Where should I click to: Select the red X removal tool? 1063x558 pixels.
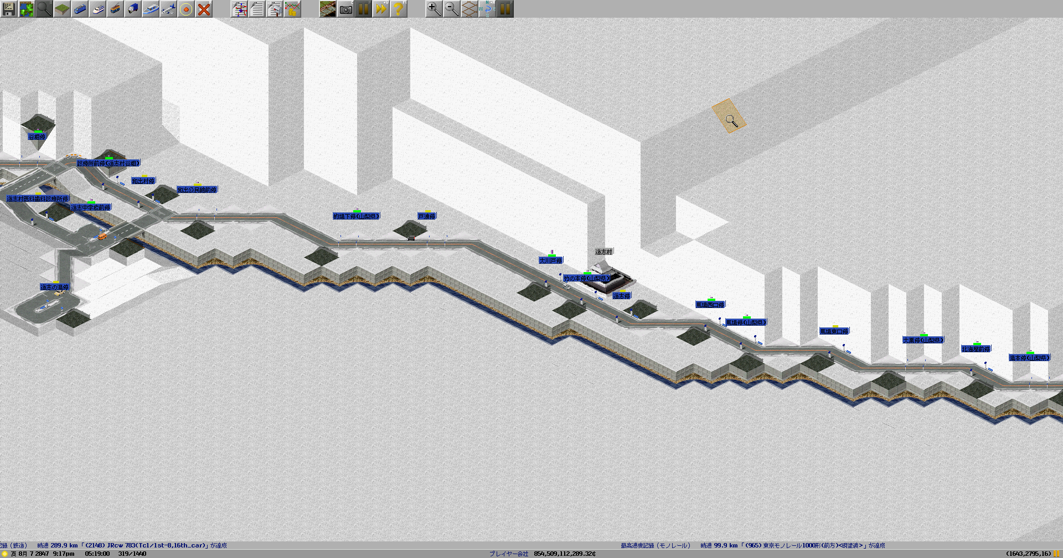(x=204, y=9)
